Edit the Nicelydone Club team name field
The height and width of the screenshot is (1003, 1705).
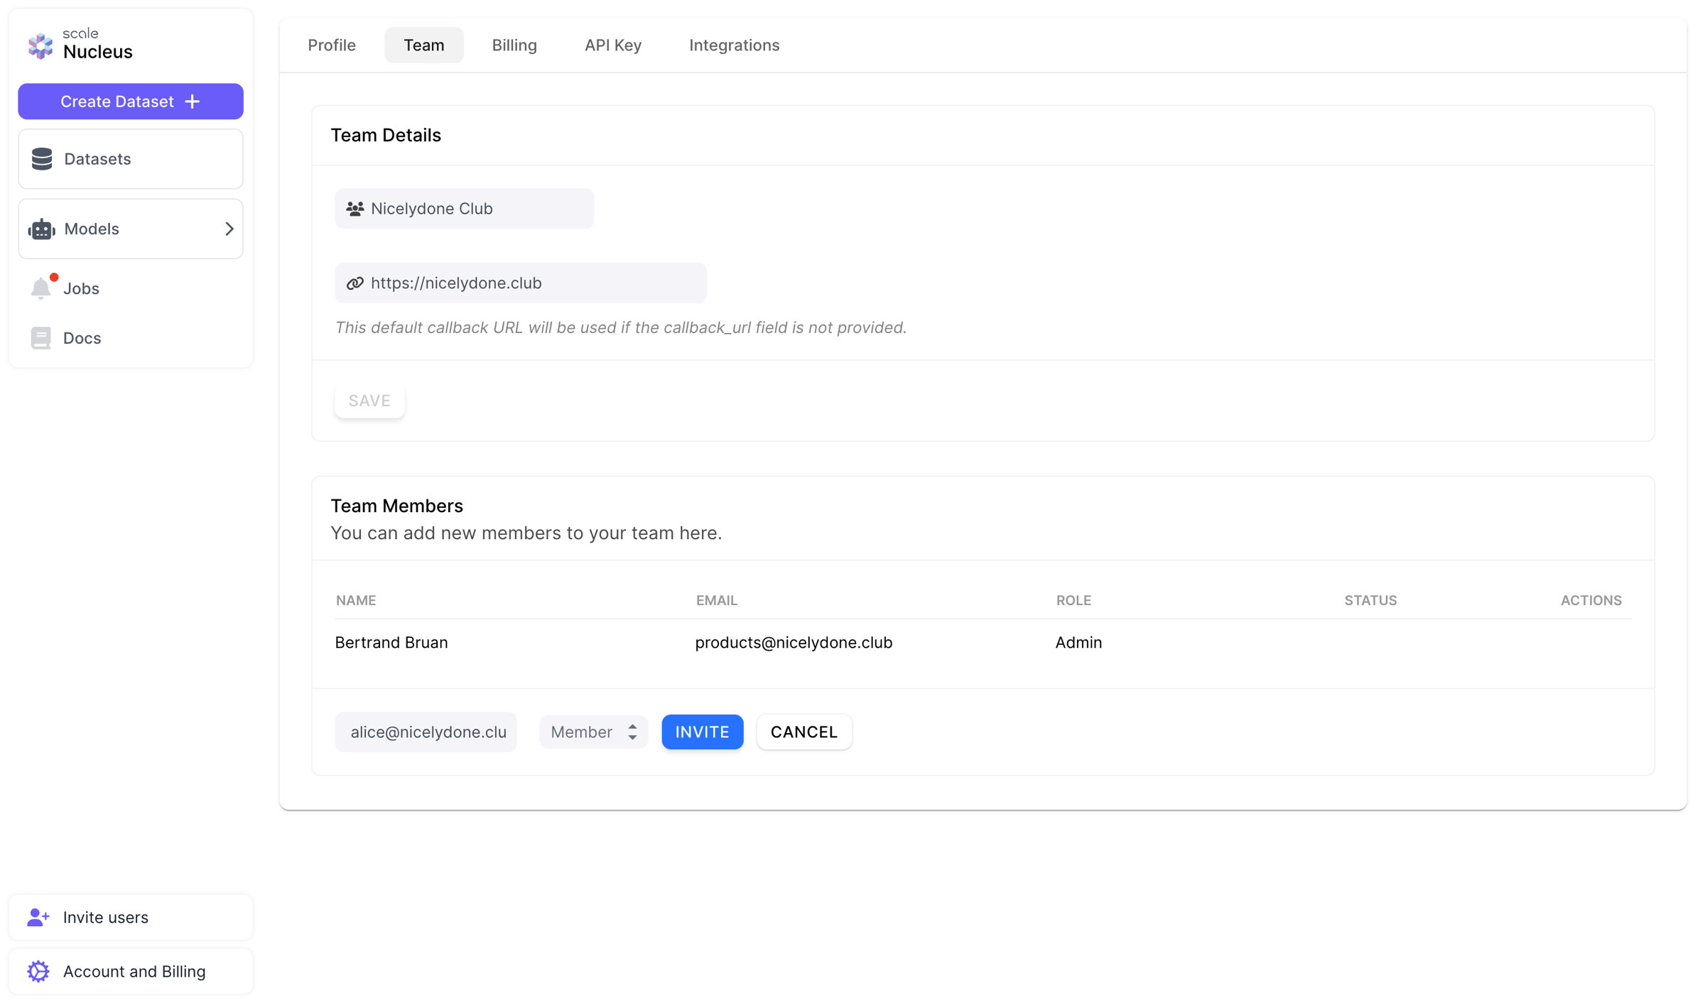pos(465,209)
